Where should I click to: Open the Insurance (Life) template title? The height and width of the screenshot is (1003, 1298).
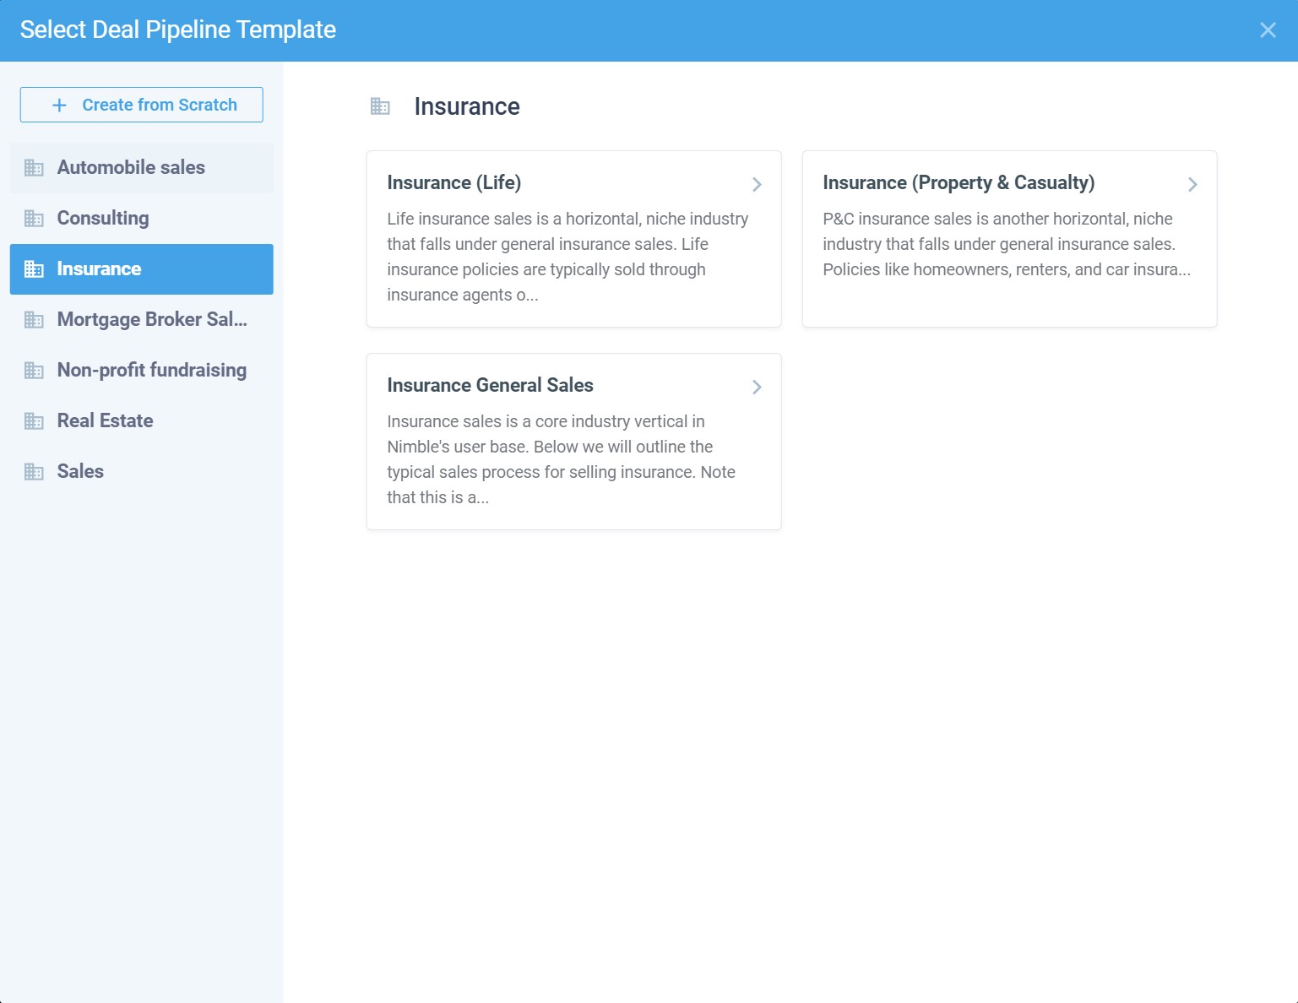click(453, 183)
